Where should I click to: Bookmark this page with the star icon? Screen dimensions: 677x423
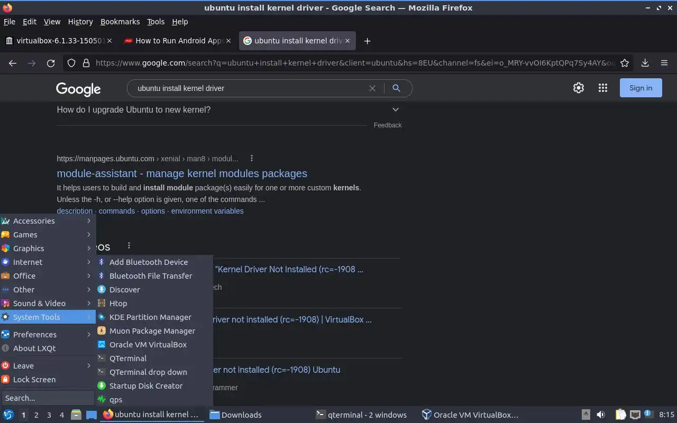[625, 63]
